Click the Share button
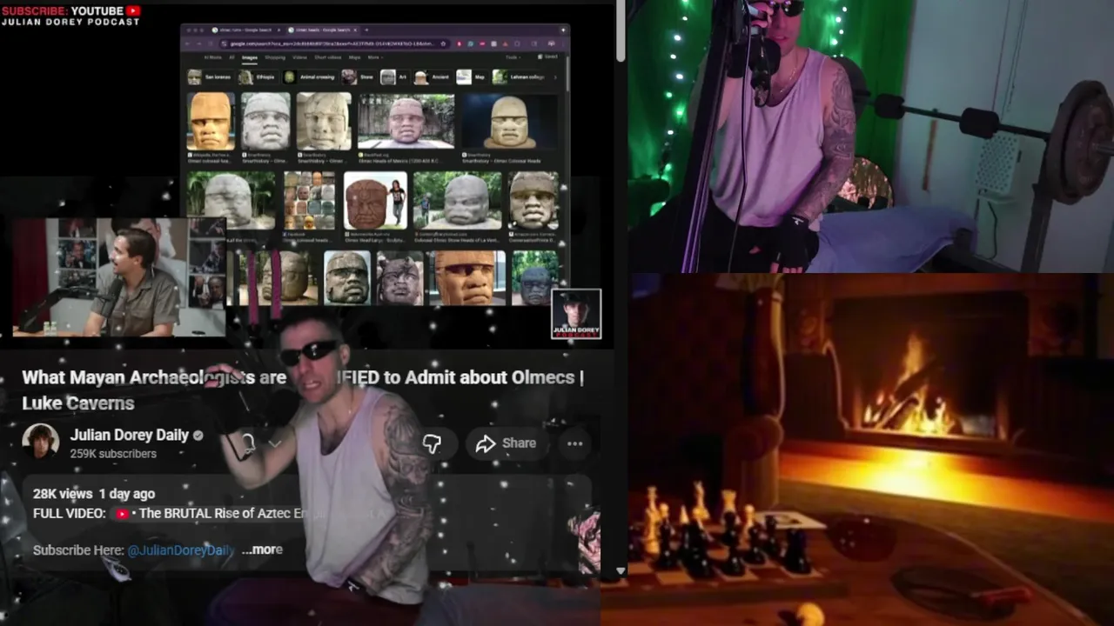Viewport: 1114px width, 626px height. 506,443
